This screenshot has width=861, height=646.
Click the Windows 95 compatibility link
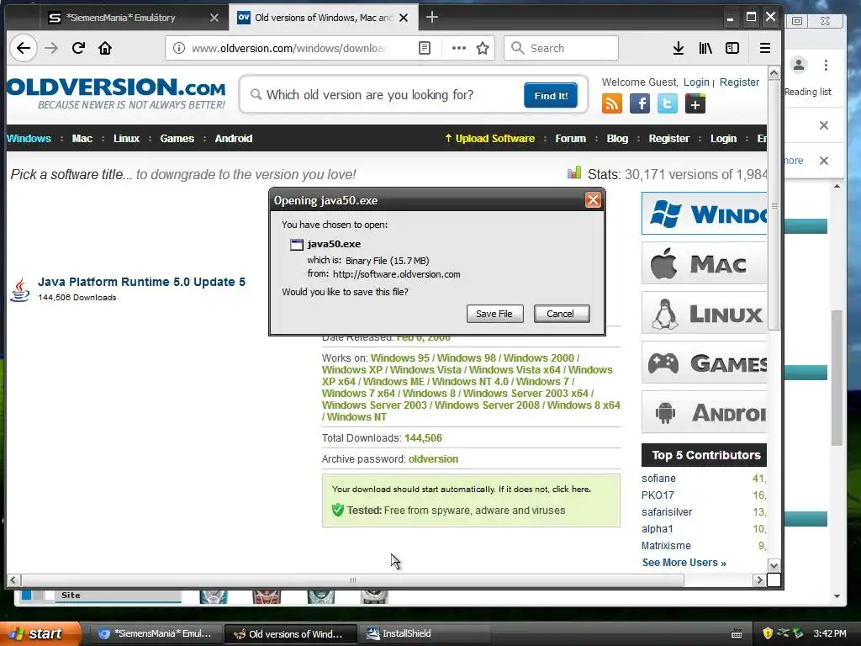click(400, 358)
